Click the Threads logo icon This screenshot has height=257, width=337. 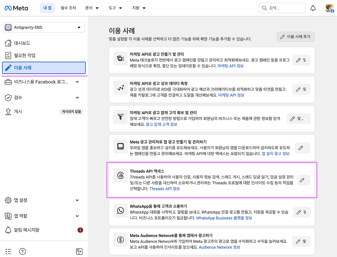coord(121,175)
